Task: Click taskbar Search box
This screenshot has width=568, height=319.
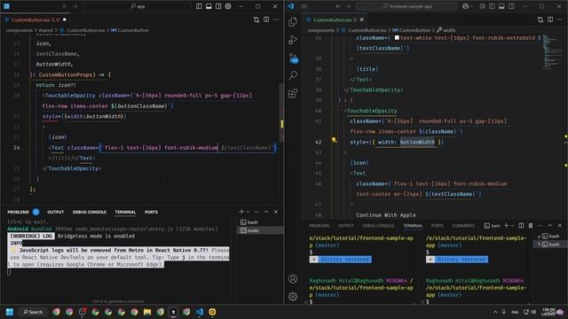Action: coord(34,312)
